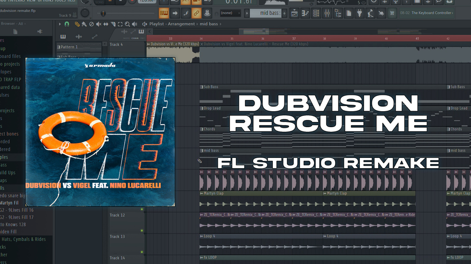Viewport: 471px width, 264px height.
Task: Open Pattern 1 menu icon
Action: coord(59,47)
